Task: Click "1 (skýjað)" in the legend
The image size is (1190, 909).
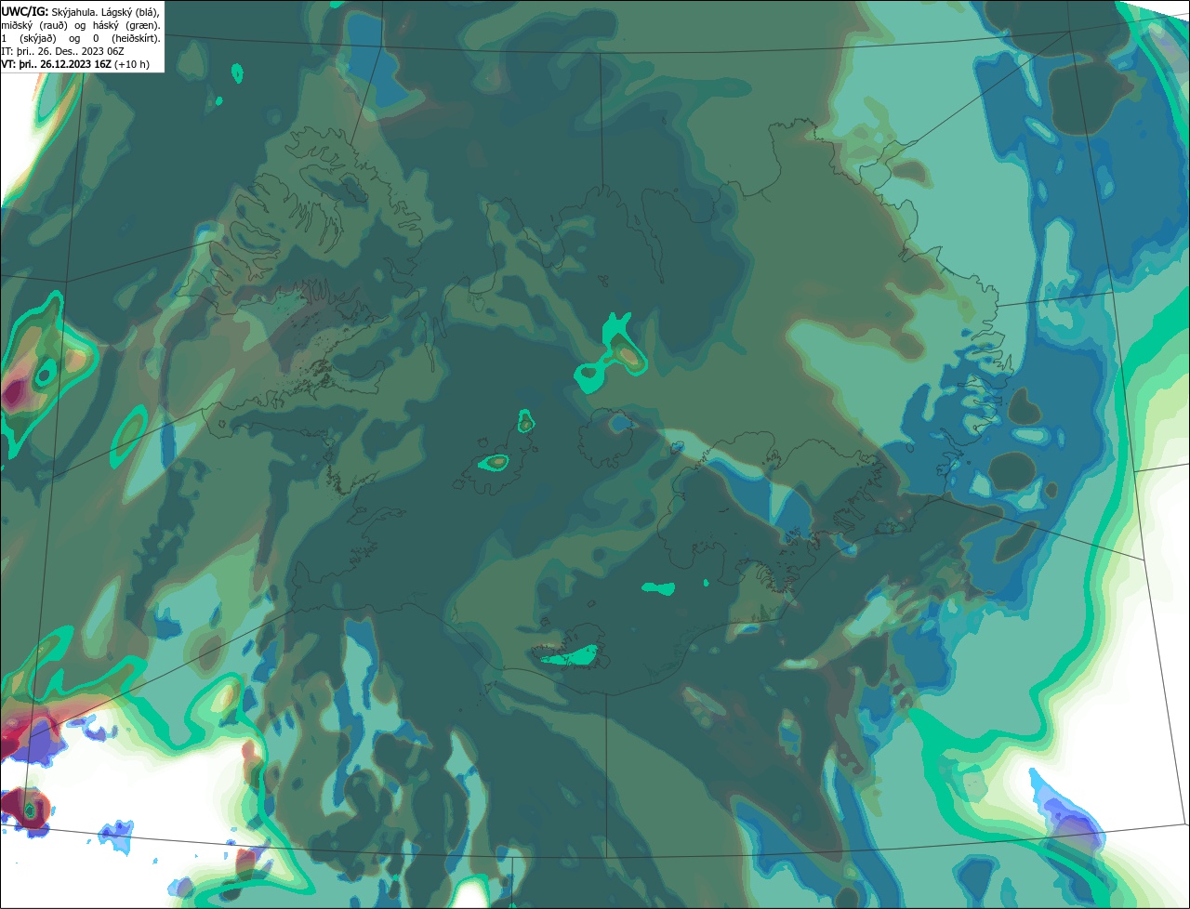Action: click(x=29, y=39)
